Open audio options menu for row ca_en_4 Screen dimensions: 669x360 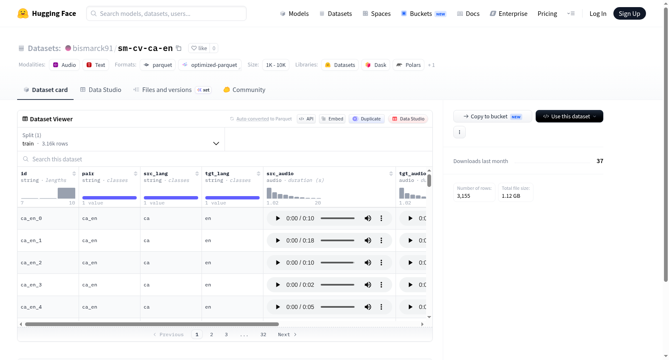point(381,307)
